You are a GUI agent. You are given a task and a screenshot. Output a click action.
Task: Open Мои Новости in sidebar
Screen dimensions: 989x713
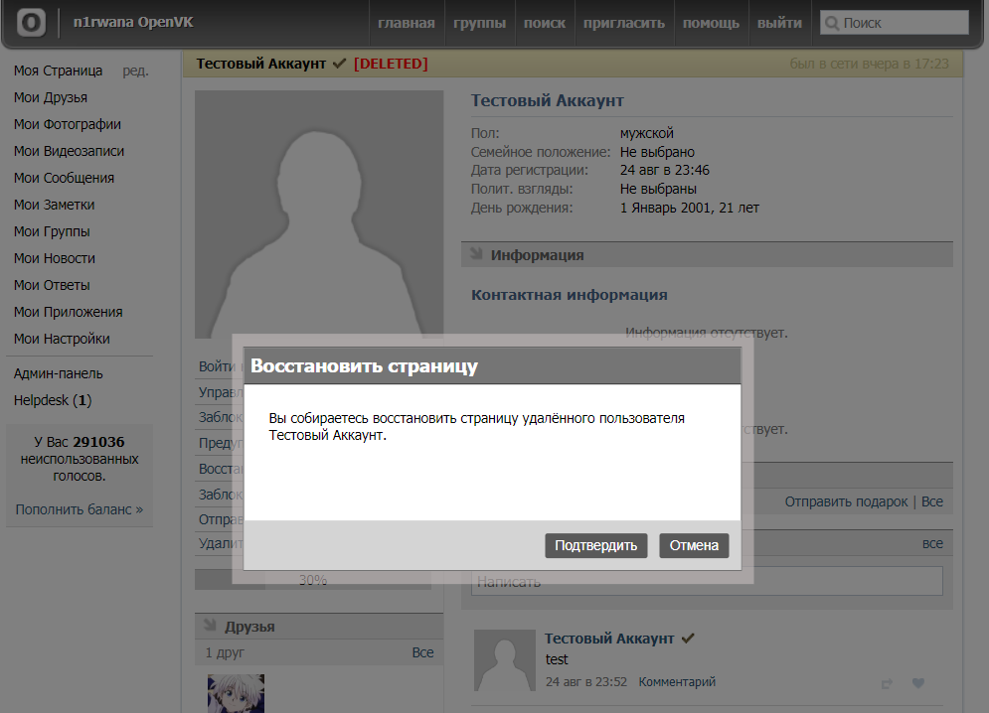tap(55, 258)
